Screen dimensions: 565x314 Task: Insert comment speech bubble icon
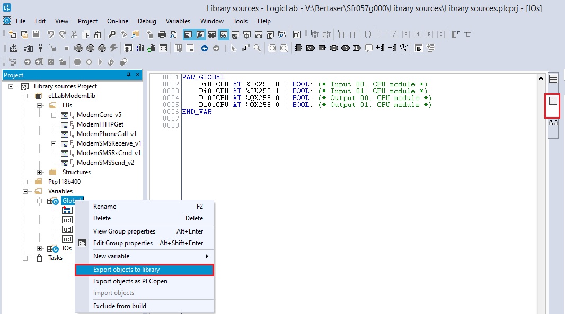[368, 48]
